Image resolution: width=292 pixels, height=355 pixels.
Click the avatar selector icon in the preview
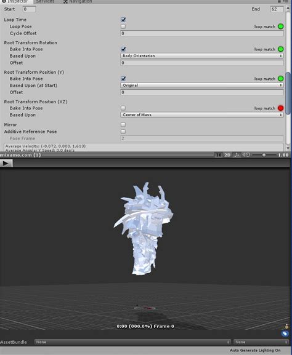pyautogui.click(x=287, y=327)
